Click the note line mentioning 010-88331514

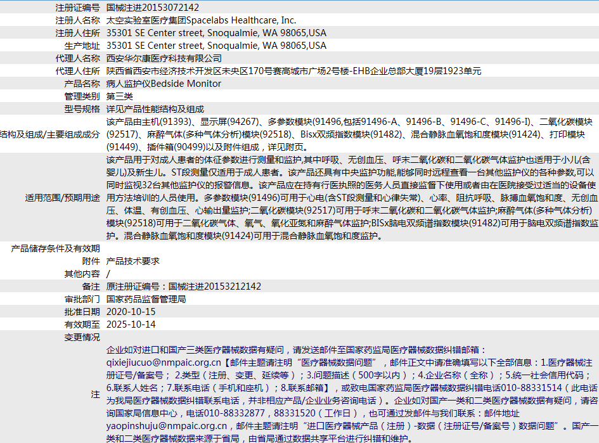coord(352,388)
